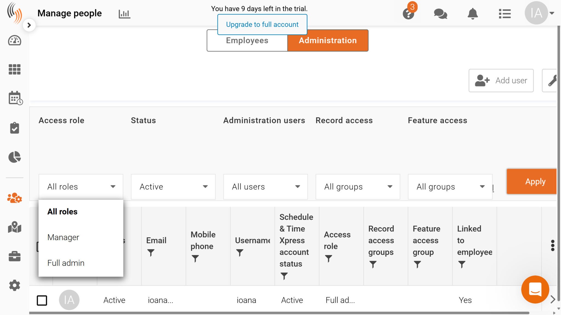Select Manager from the roles list

(63, 237)
